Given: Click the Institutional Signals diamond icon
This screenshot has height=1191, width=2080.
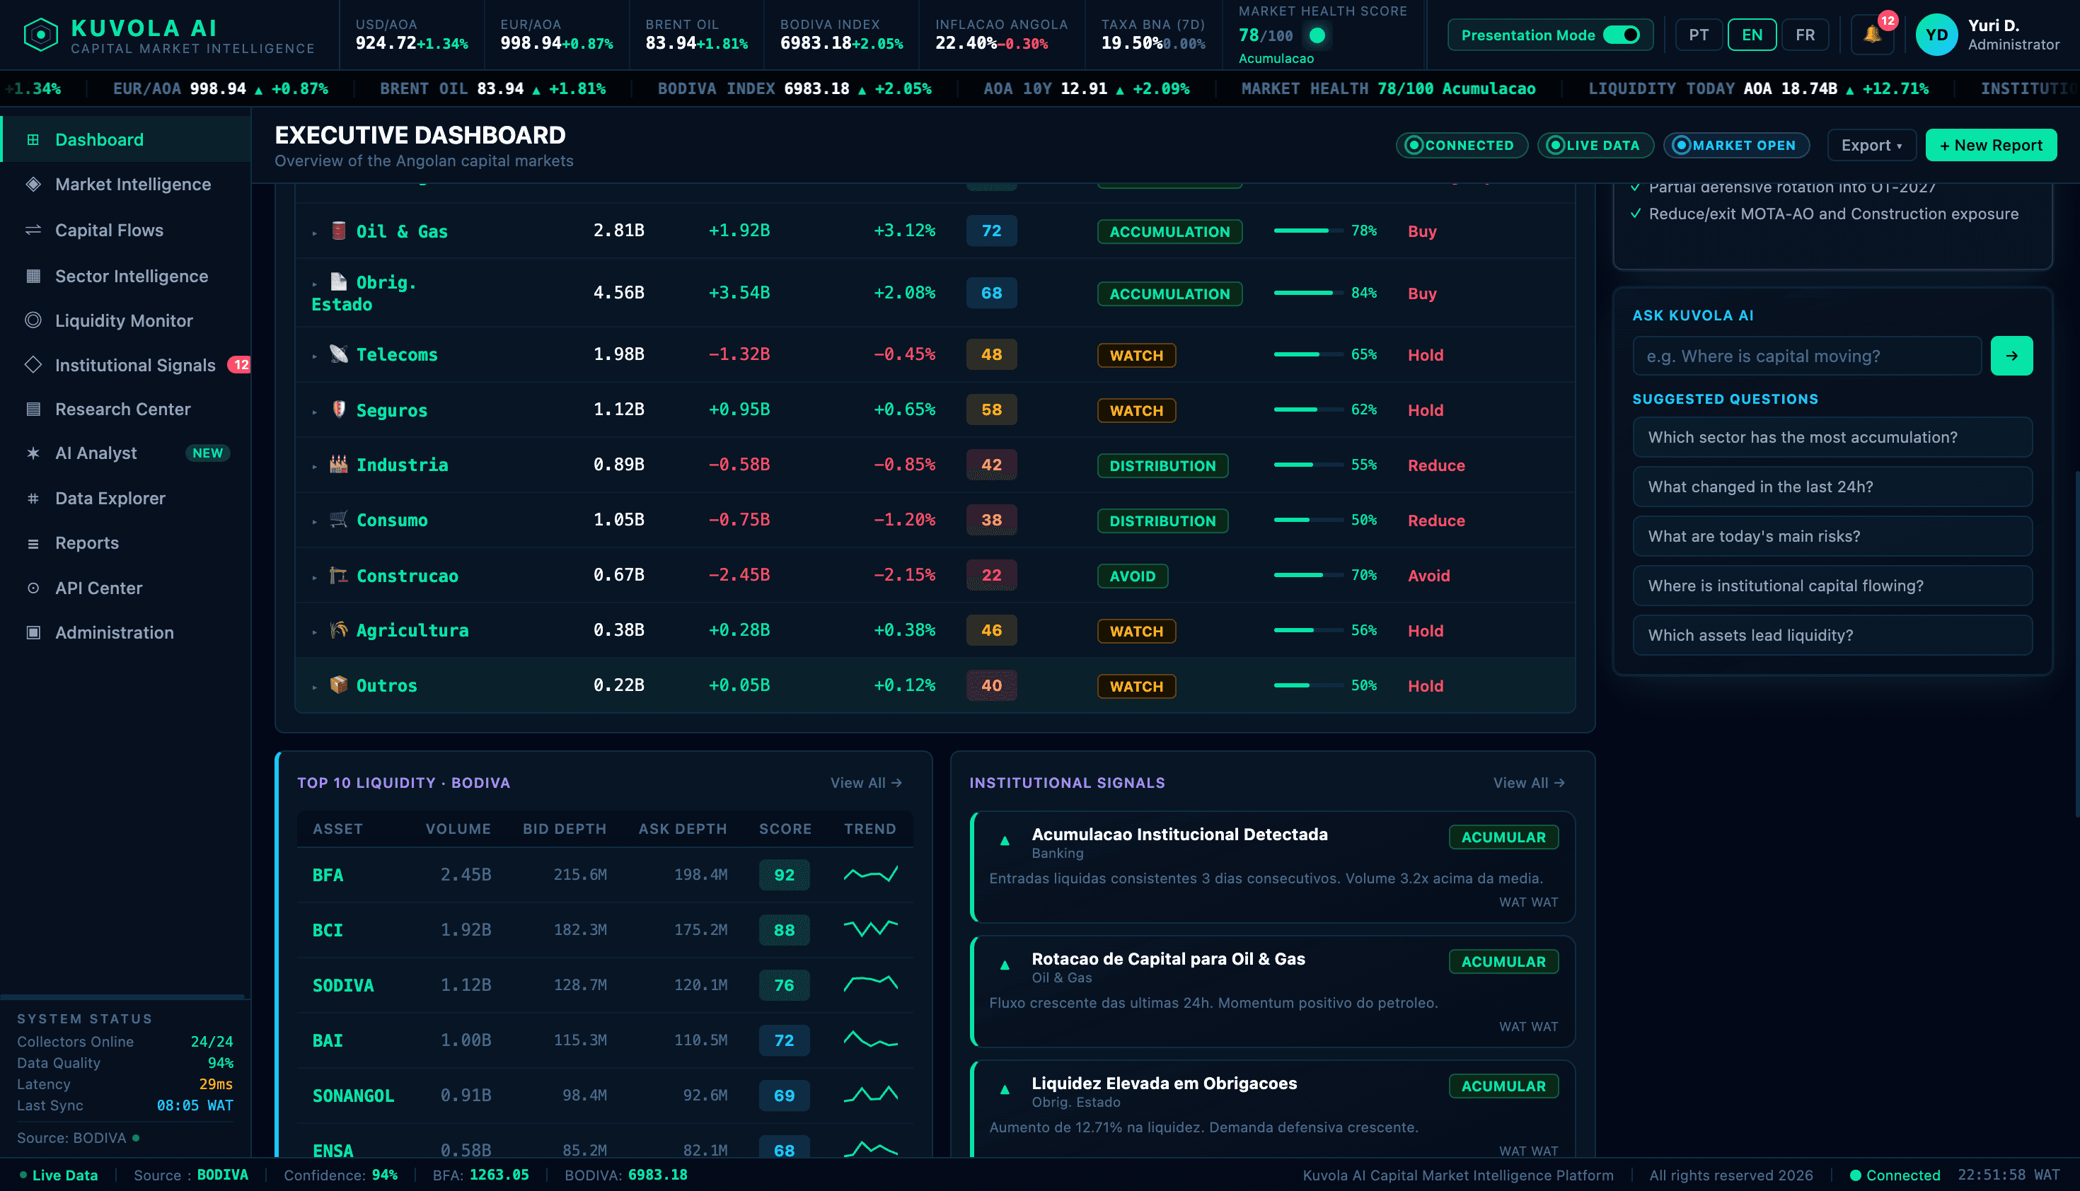Looking at the screenshot, I should (33, 365).
